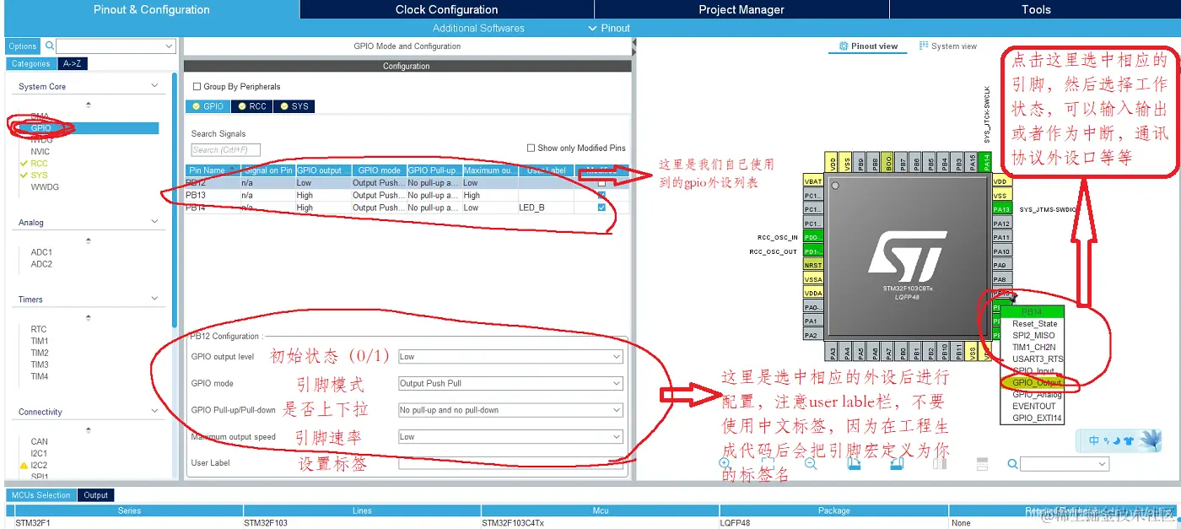Enable the Group By Peripherals checkbox
1181x529 pixels.
(197, 86)
